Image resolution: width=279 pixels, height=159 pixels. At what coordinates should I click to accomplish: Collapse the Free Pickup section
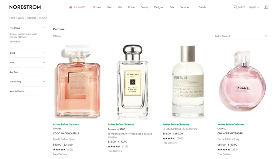44,28
